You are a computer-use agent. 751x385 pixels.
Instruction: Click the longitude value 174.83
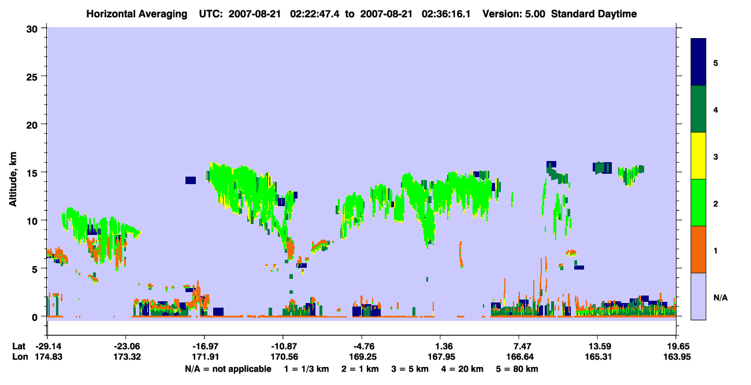(47, 357)
